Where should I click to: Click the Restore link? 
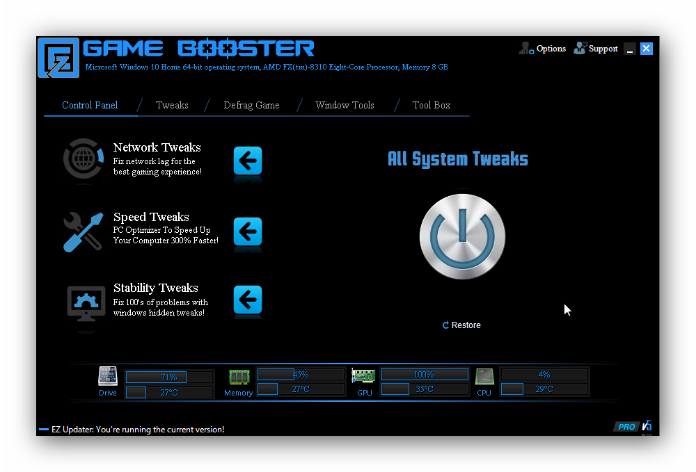(x=461, y=325)
